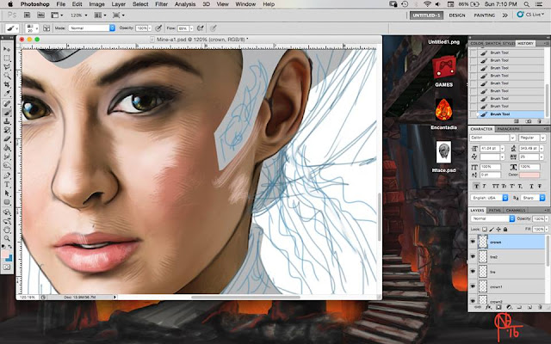The image size is (551, 344).
Task: Select the Crop tool
Action: pyautogui.click(x=7, y=84)
